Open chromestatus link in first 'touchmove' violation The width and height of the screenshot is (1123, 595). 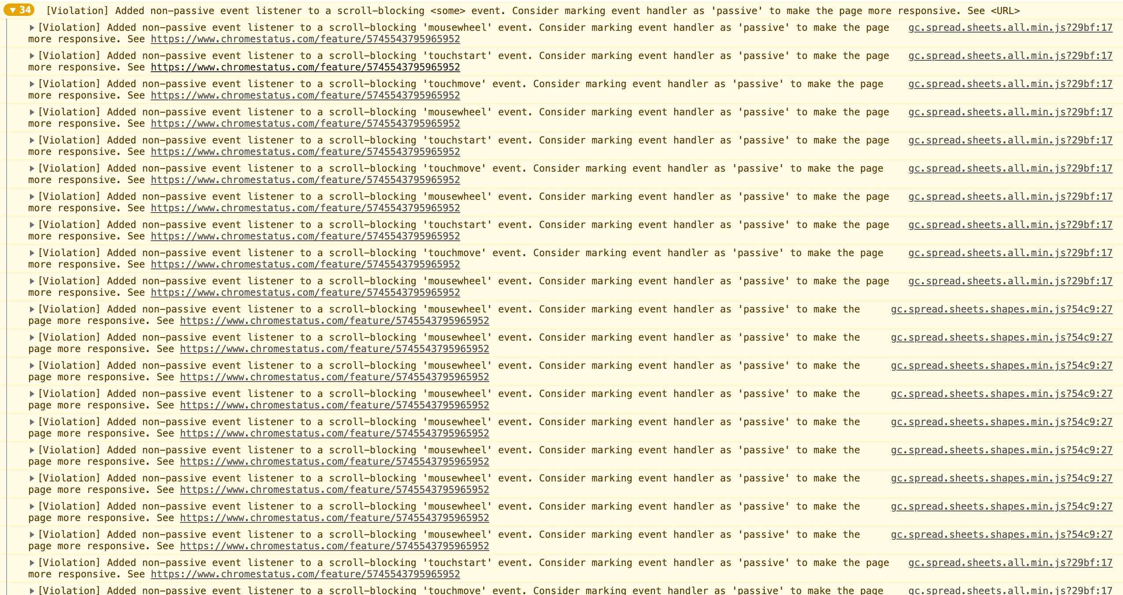click(x=305, y=95)
